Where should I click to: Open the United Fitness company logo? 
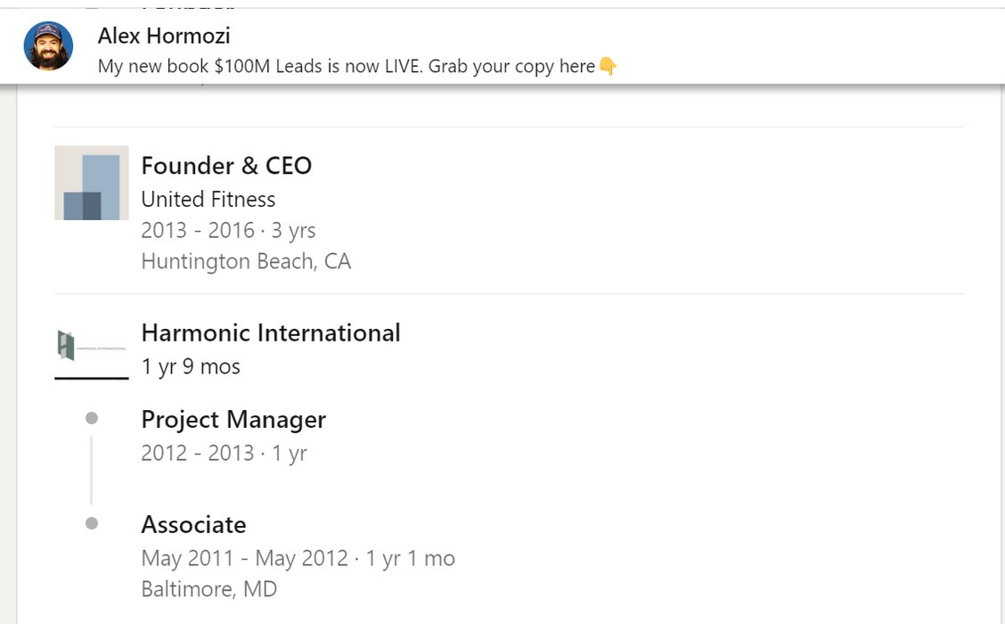92,183
